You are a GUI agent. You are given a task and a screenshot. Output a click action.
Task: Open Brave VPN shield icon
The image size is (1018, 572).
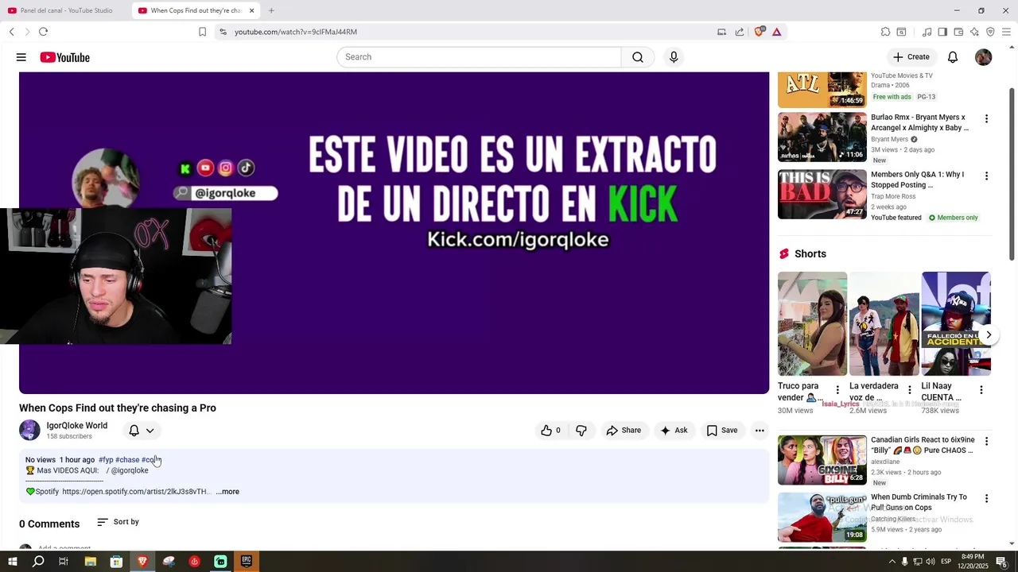(990, 32)
